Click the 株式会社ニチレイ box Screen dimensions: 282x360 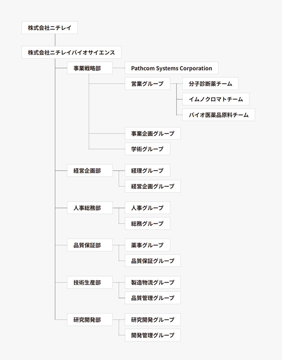(x=49, y=28)
